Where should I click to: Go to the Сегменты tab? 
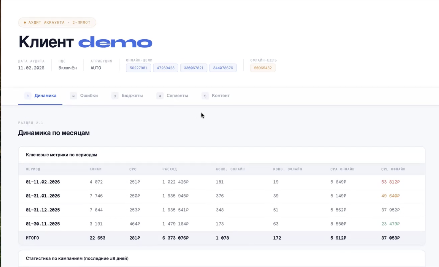tap(173, 96)
